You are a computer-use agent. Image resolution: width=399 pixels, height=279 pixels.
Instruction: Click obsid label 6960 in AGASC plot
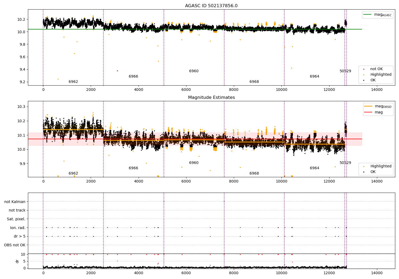click(194, 71)
